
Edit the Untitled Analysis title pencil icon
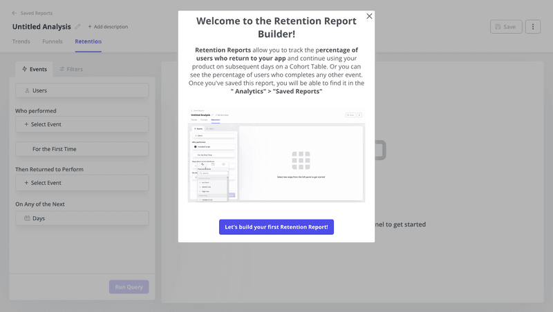(x=77, y=27)
